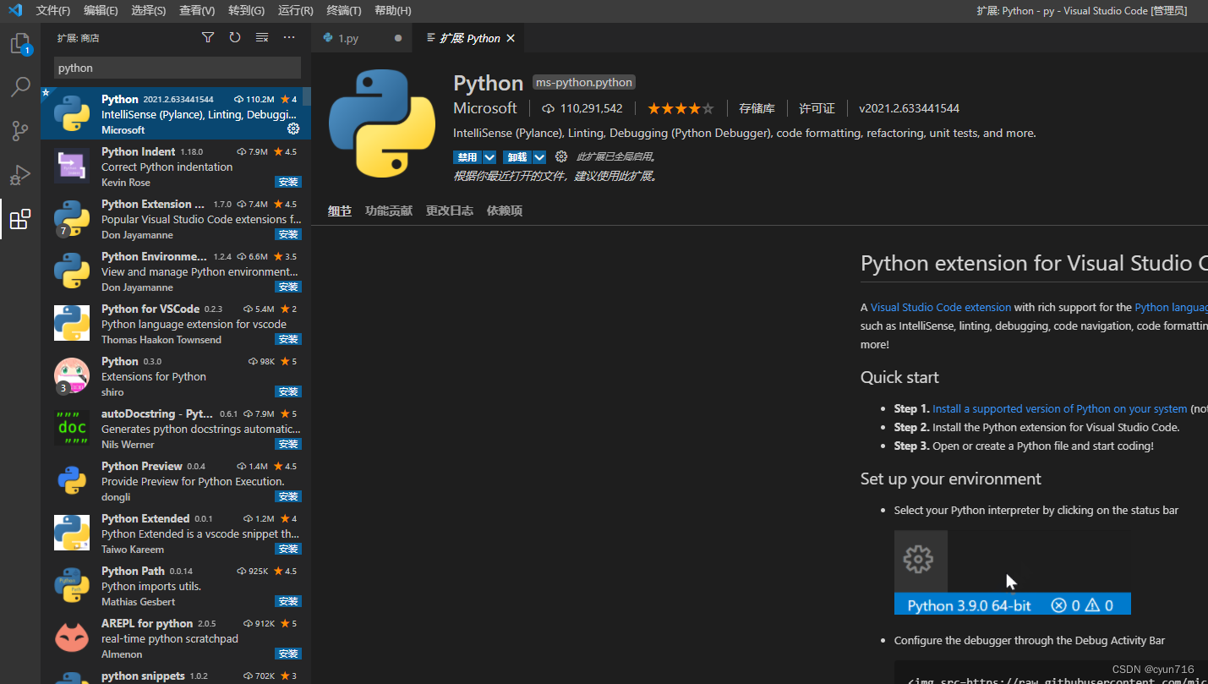Open the 运行(R) menu
The width and height of the screenshot is (1208, 684).
click(x=295, y=10)
